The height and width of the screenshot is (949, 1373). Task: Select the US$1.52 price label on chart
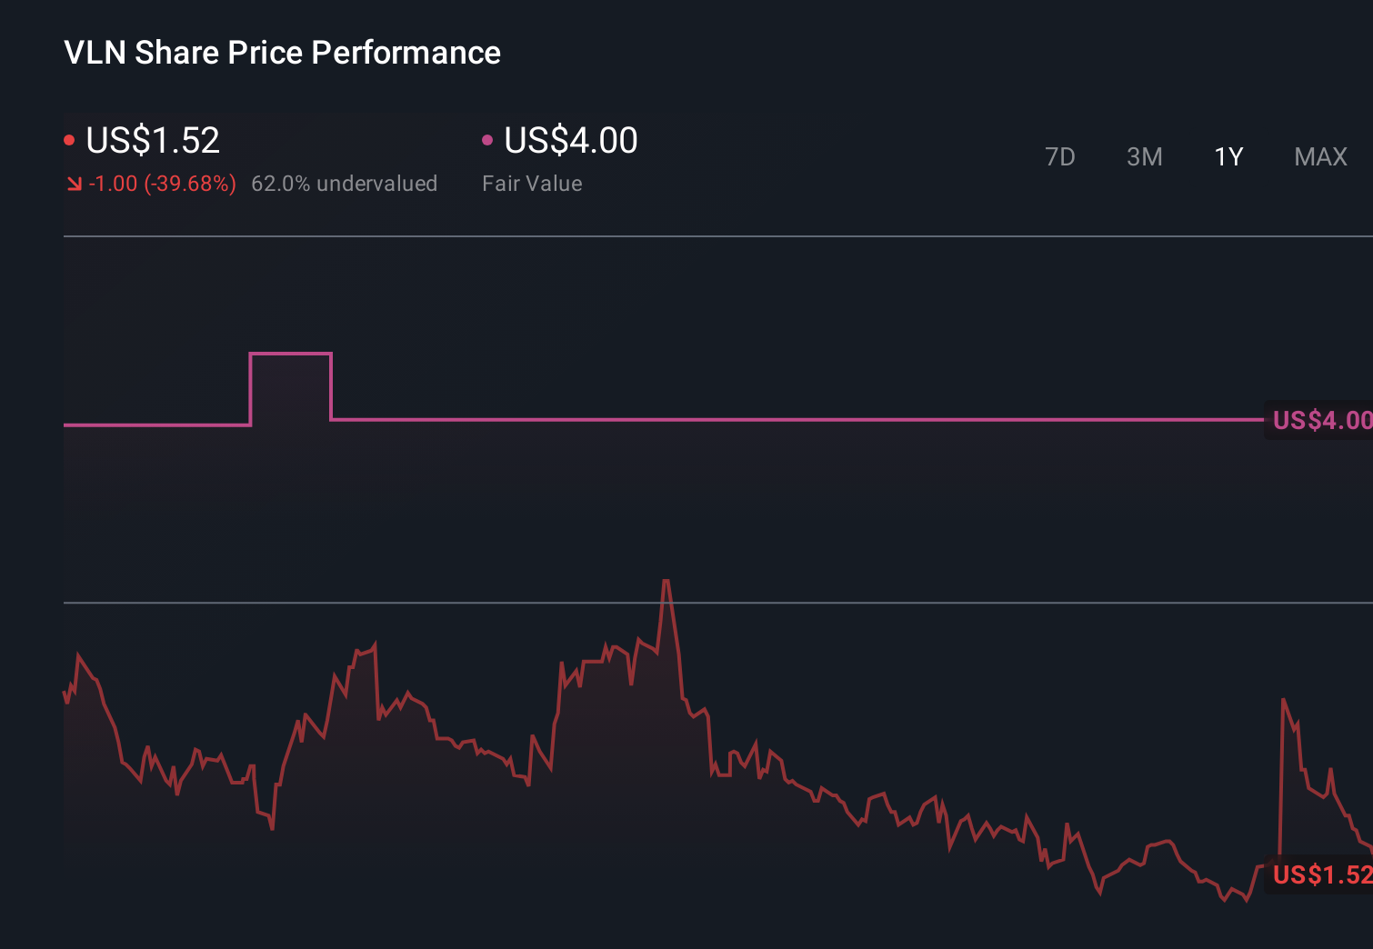click(x=1320, y=875)
